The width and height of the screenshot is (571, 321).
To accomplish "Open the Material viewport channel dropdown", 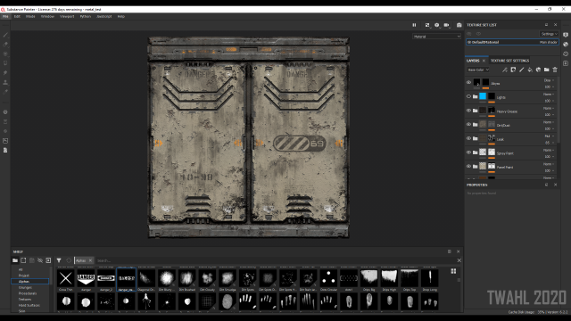I will pos(436,37).
